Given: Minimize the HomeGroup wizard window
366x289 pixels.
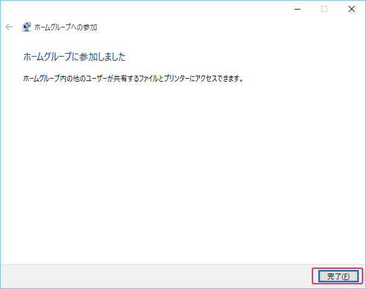Looking at the screenshot, I should (297, 9).
